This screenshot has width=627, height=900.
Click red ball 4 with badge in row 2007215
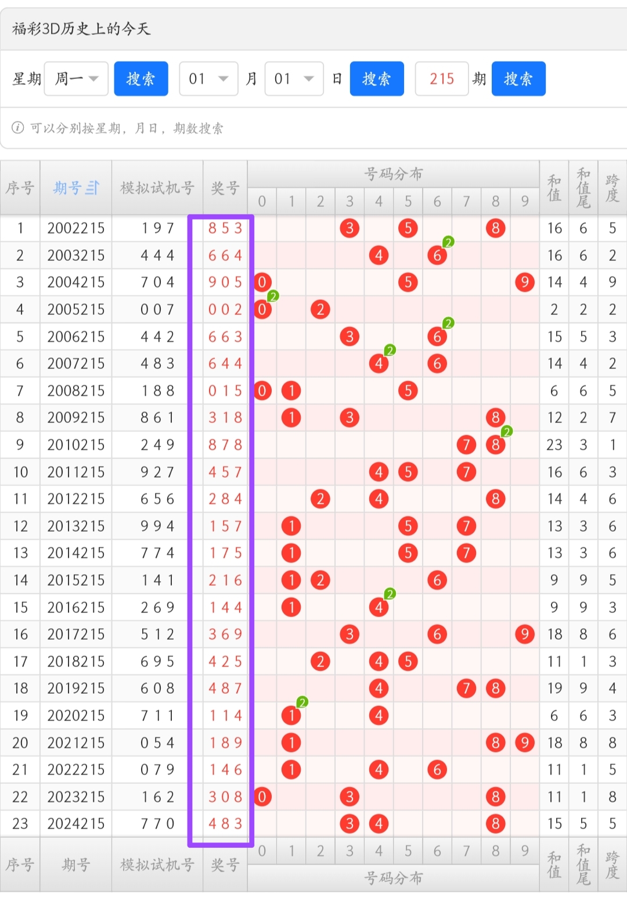[x=379, y=364]
